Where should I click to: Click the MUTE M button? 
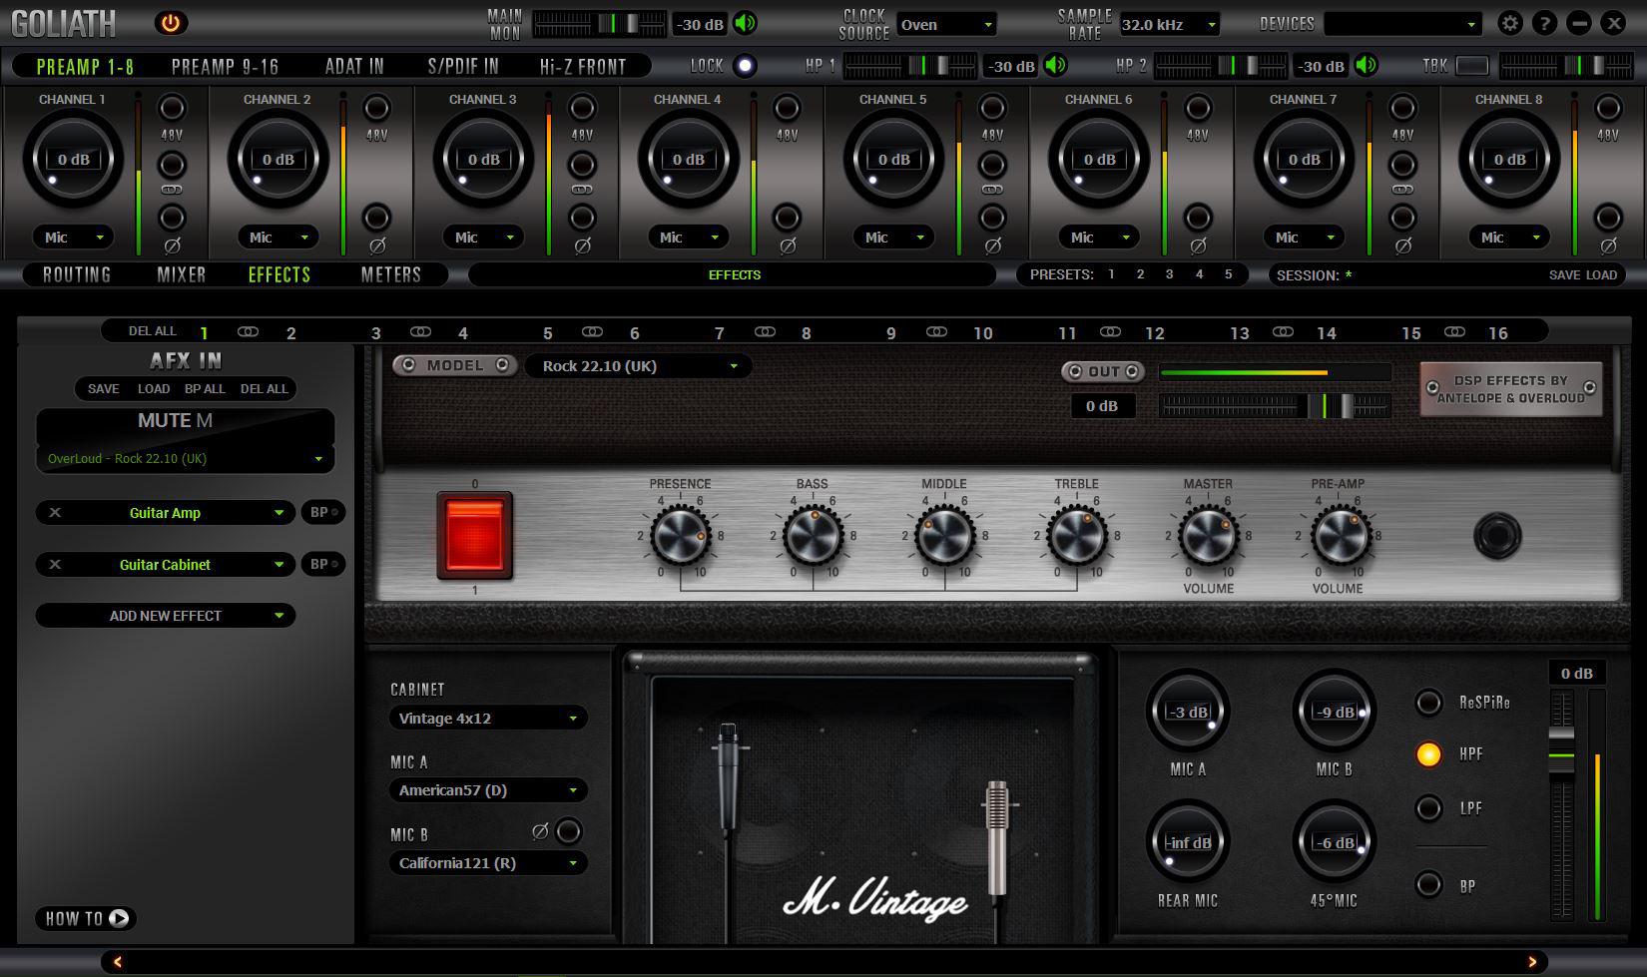[176, 421]
